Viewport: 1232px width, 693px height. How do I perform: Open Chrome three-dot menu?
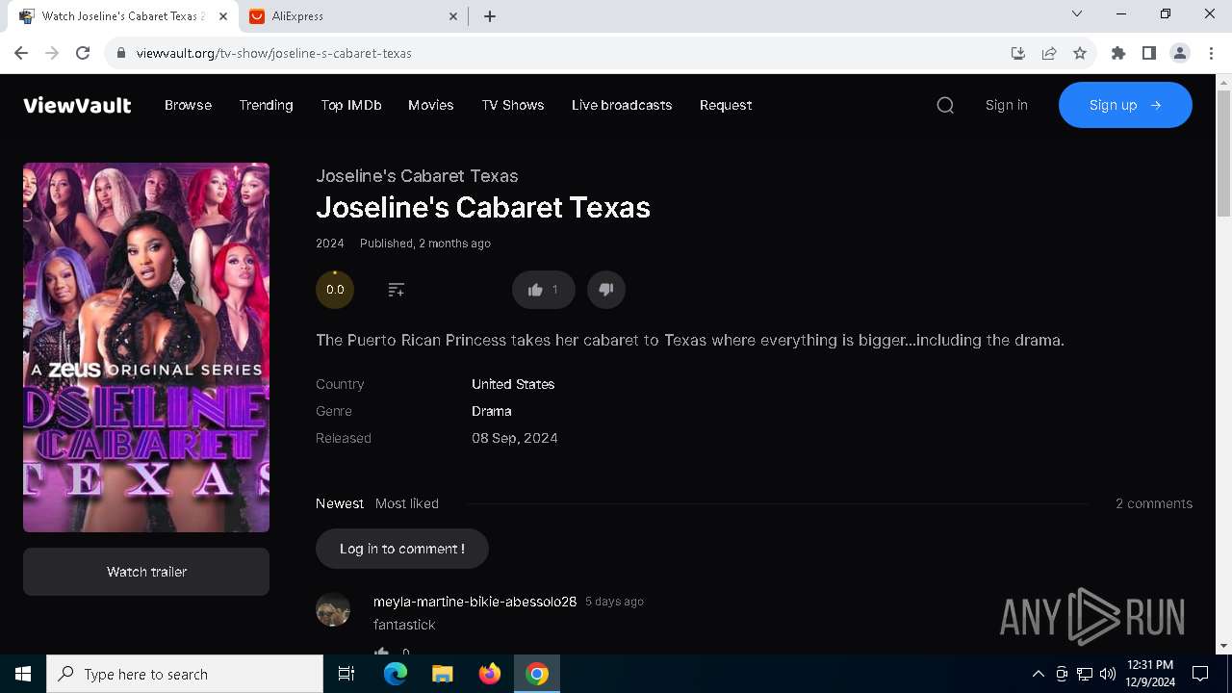(1212, 53)
